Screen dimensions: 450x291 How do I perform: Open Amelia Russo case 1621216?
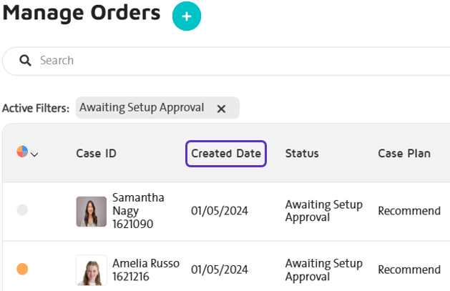tap(146, 270)
